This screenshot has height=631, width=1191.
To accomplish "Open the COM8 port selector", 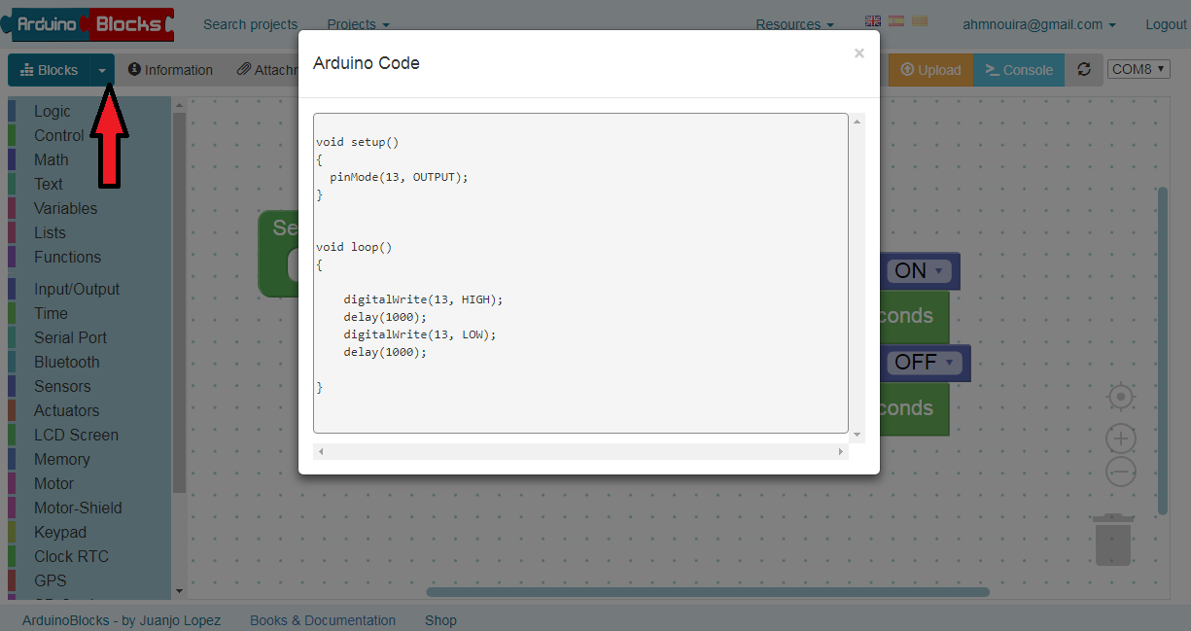I will tap(1138, 69).
